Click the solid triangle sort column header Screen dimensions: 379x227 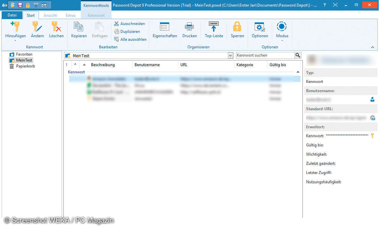[84, 65]
